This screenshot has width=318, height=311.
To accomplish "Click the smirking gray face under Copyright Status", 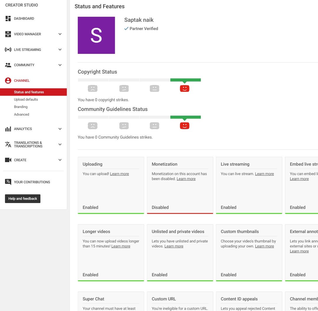I will pyautogui.click(x=124, y=89).
